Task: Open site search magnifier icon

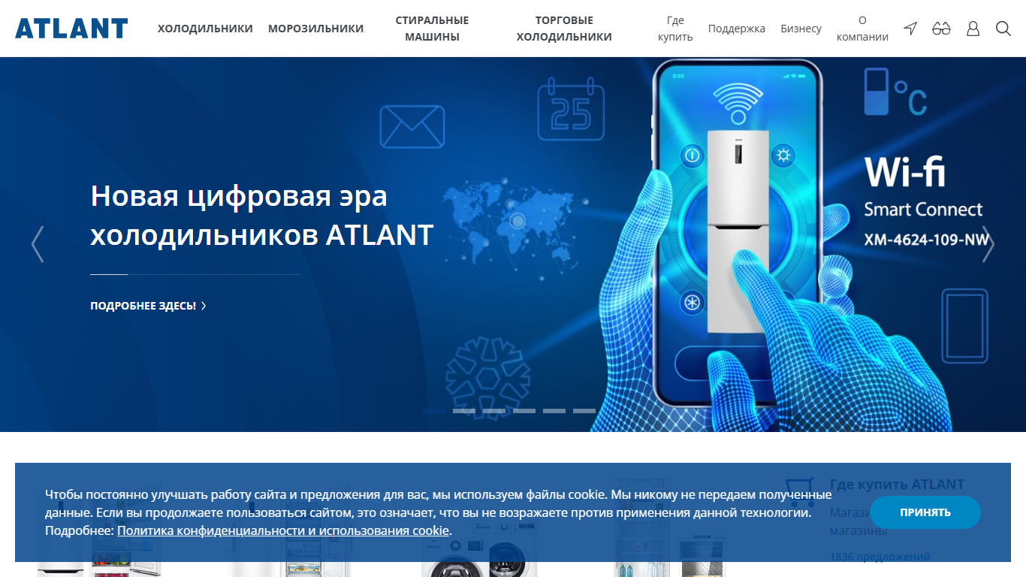Action: tap(1003, 29)
